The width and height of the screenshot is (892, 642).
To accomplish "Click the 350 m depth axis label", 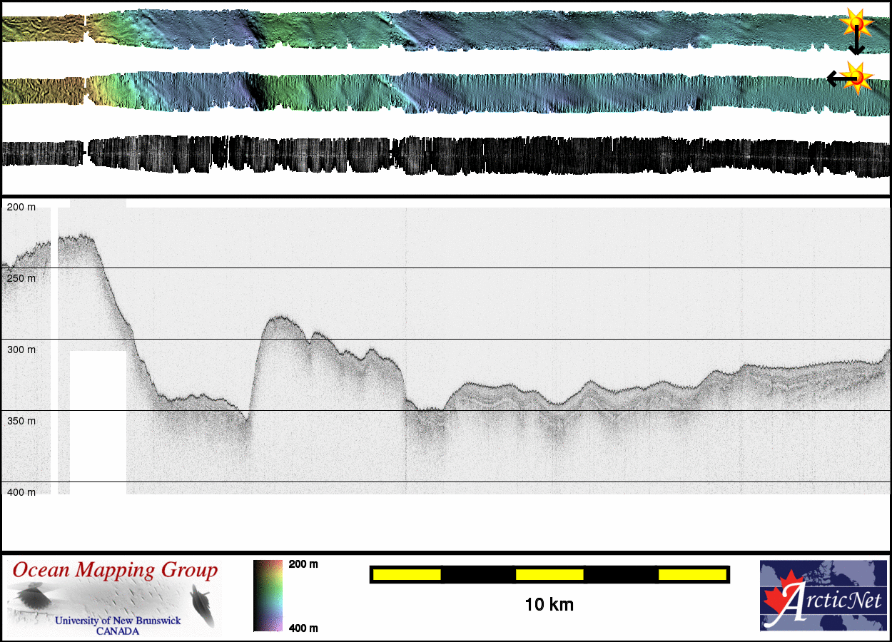I will [x=21, y=421].
